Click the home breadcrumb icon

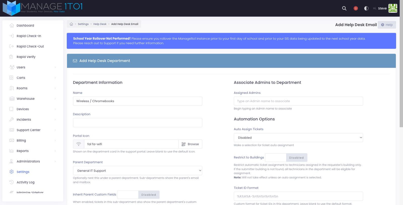tap(71, 24)
